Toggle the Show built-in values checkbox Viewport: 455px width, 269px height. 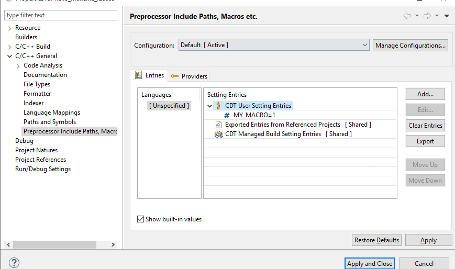pyautogui.click(x=140, y=219)
